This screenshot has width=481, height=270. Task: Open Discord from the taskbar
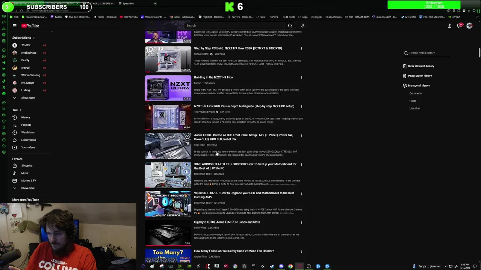(281, 266)
